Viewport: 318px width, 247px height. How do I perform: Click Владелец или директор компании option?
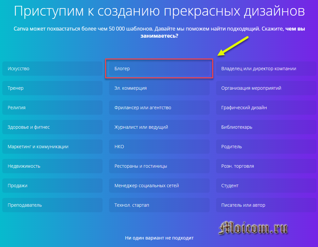266,69
